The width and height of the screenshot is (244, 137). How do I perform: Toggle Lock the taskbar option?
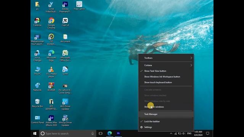(x=166, y=121)
